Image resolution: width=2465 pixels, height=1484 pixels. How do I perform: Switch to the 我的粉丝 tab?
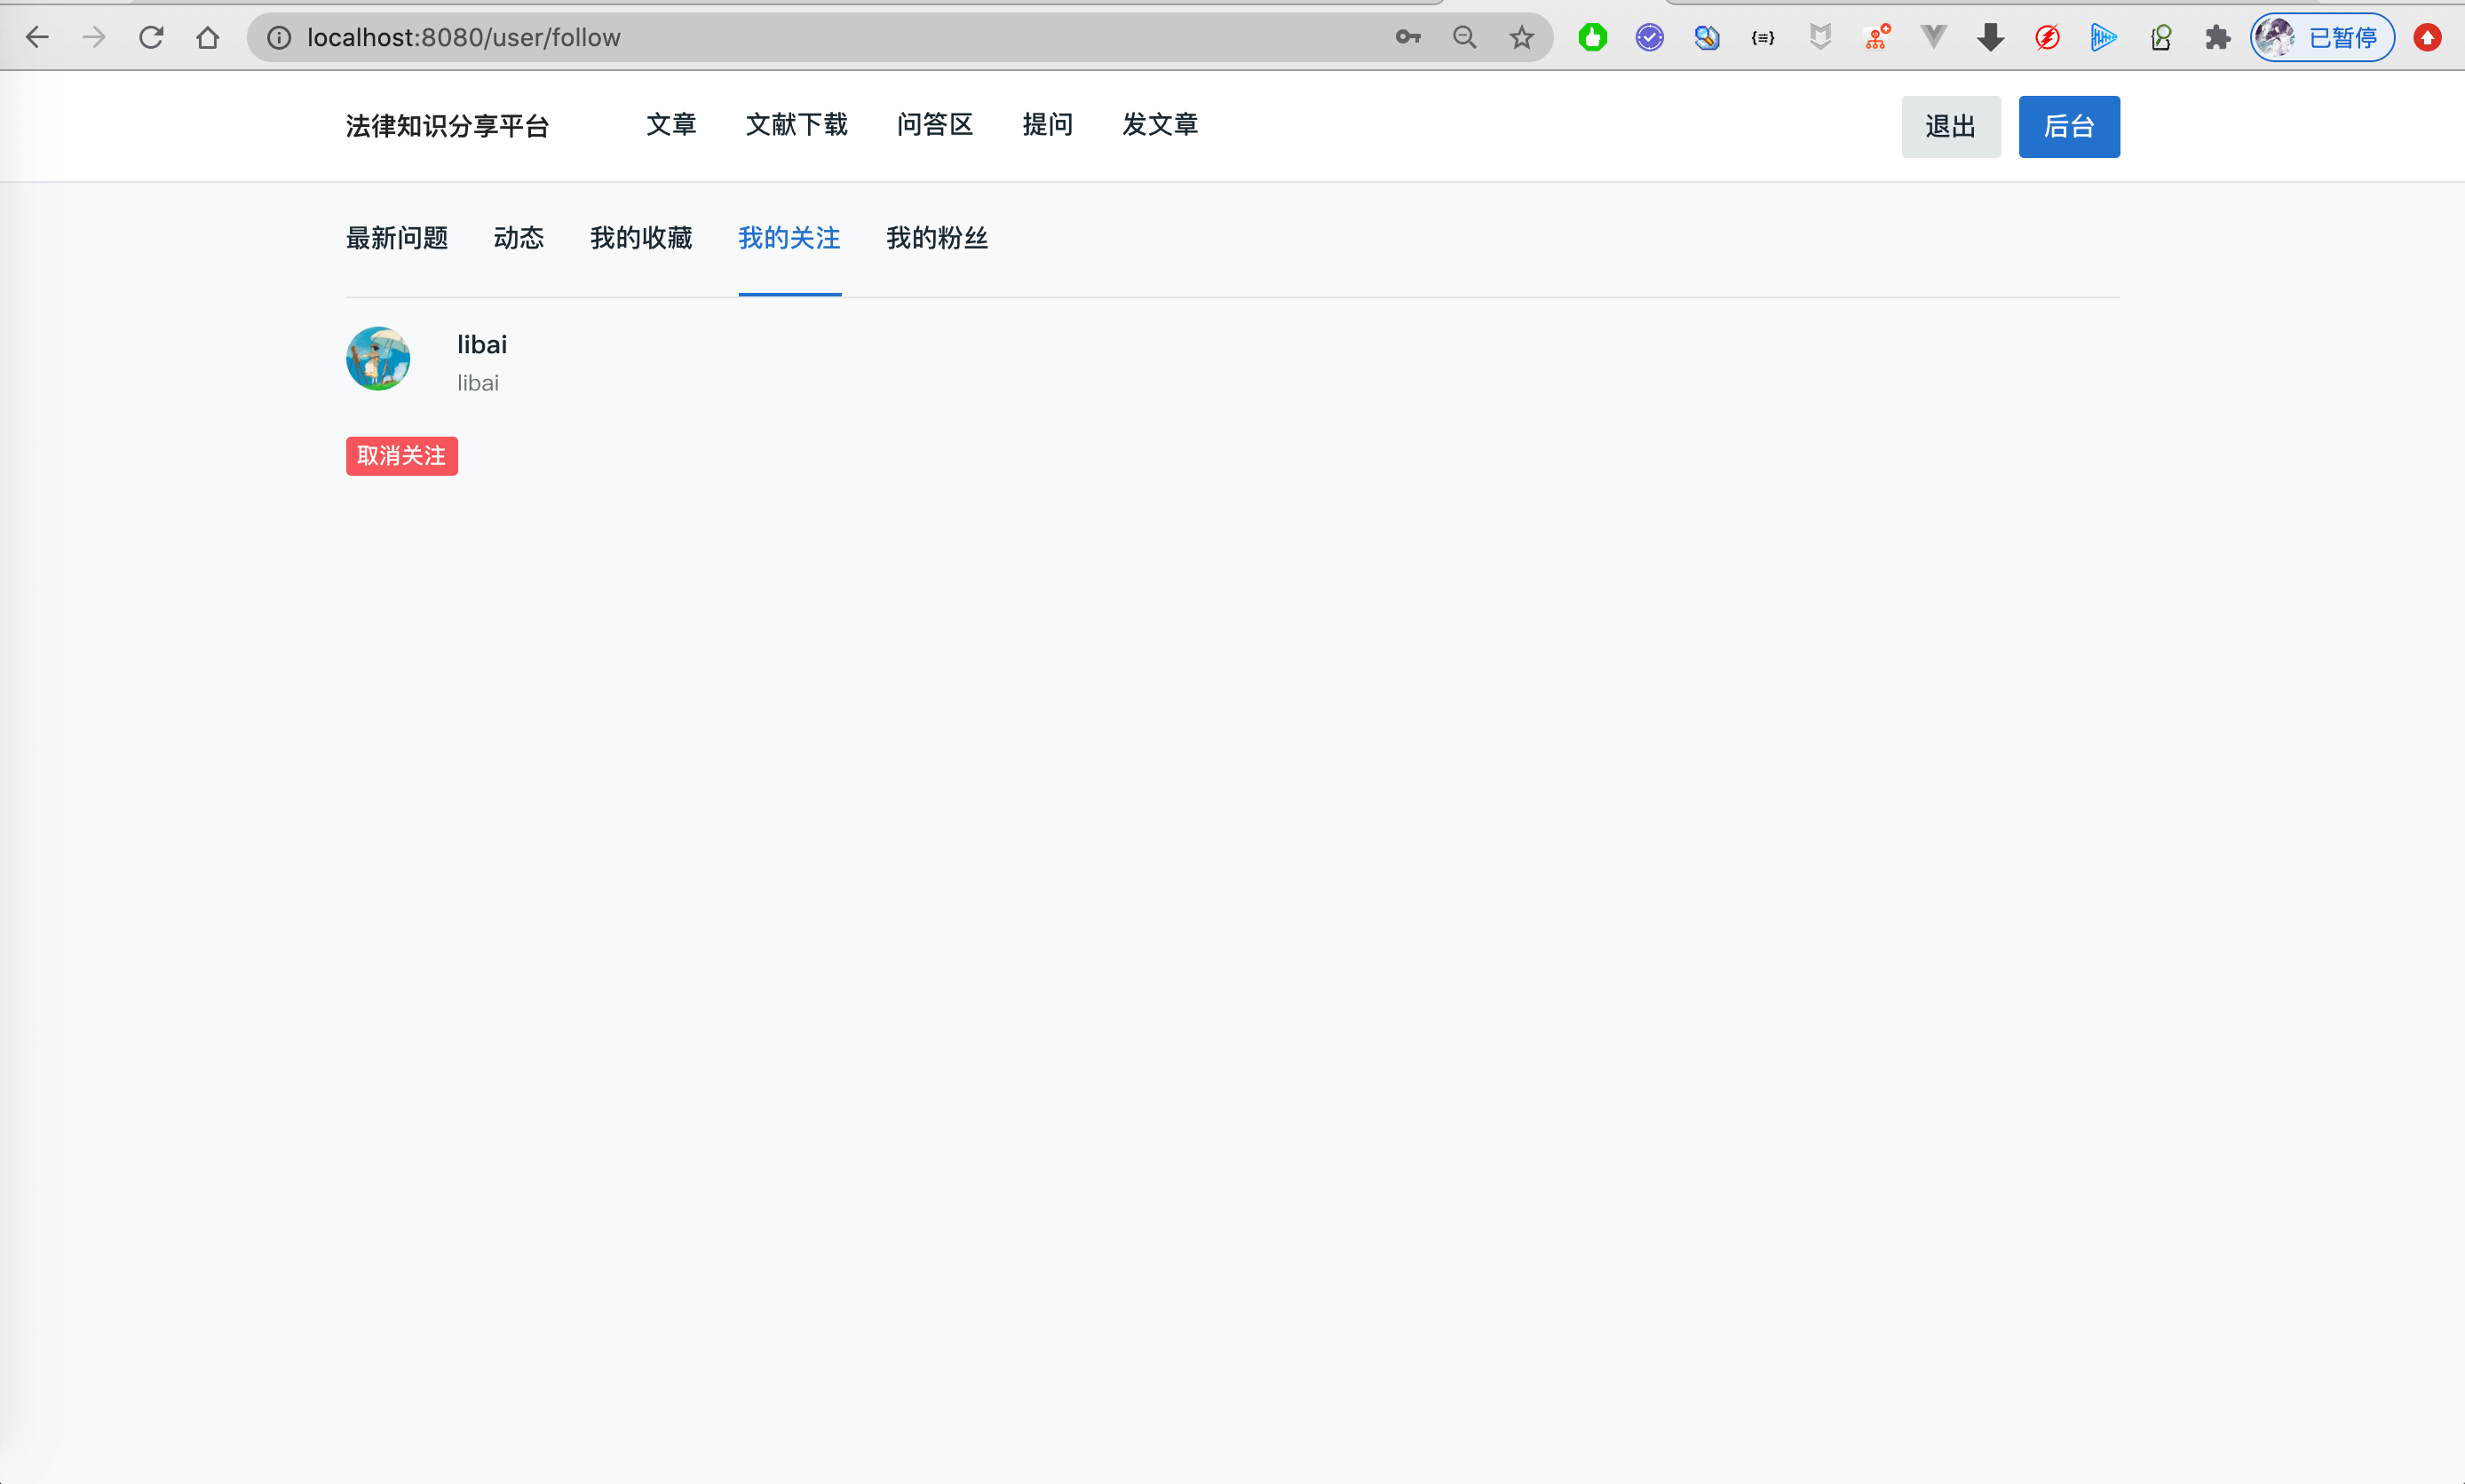coord(937,238)
